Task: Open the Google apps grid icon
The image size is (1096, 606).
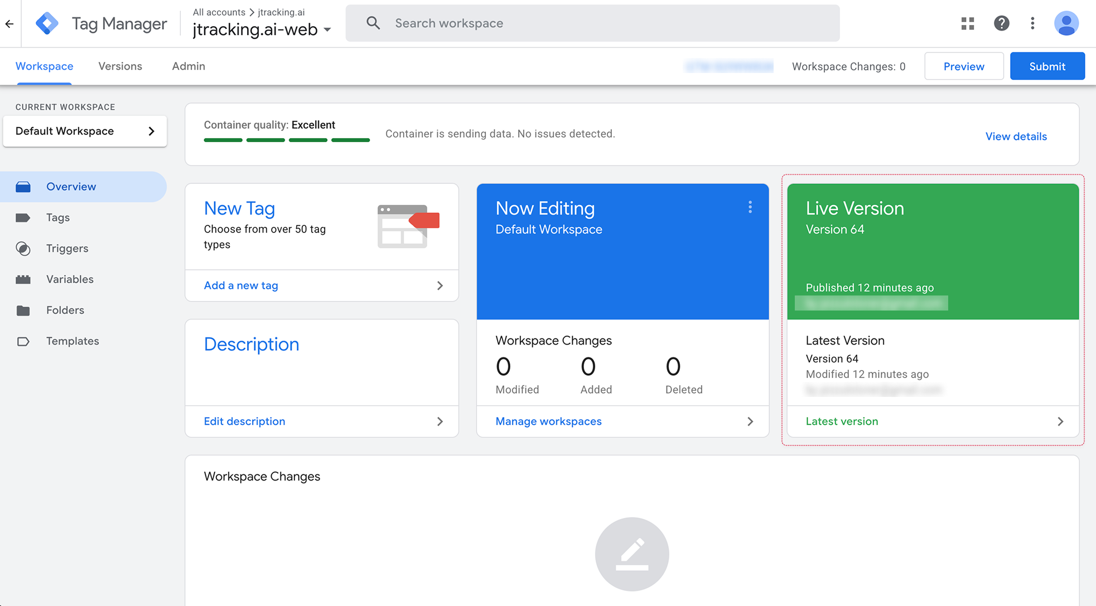Action: [x=968, y=23]
